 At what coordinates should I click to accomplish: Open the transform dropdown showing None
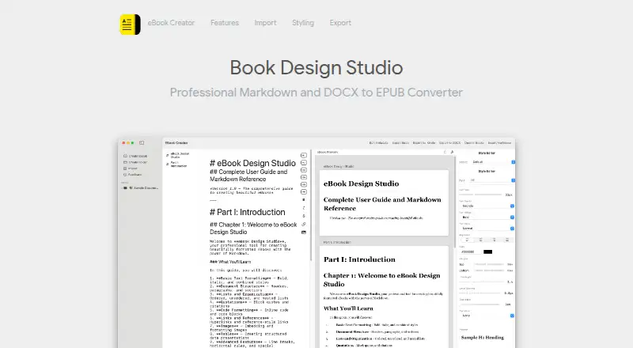coord(487,316)
